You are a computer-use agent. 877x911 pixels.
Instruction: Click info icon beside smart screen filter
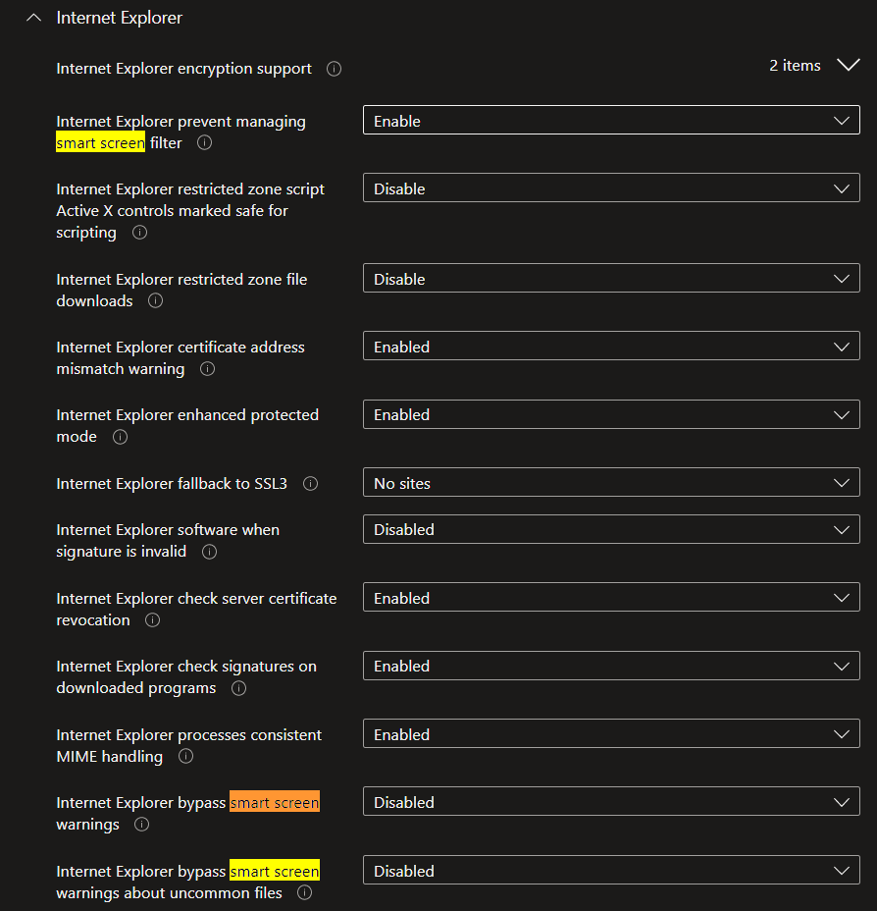(x=204, y=143)
